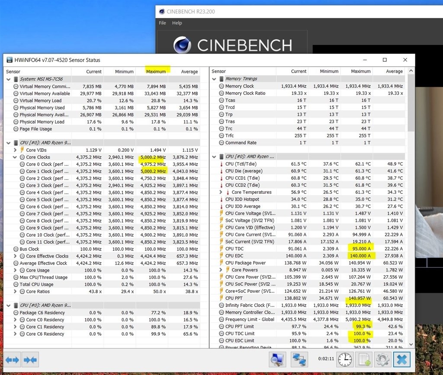Click the right panel Maximum column header
This screenshot has width=443, height=375.
coord(357,71)
